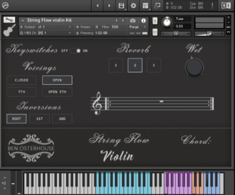Click the Max voices value 500
235x195 pixels.
click(115, 27)
